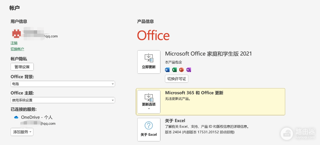Image resolution: width=320 pixels, height=145 pixels.
Task: Click the 已连接的服务 heading
Action: click(24, 109)
